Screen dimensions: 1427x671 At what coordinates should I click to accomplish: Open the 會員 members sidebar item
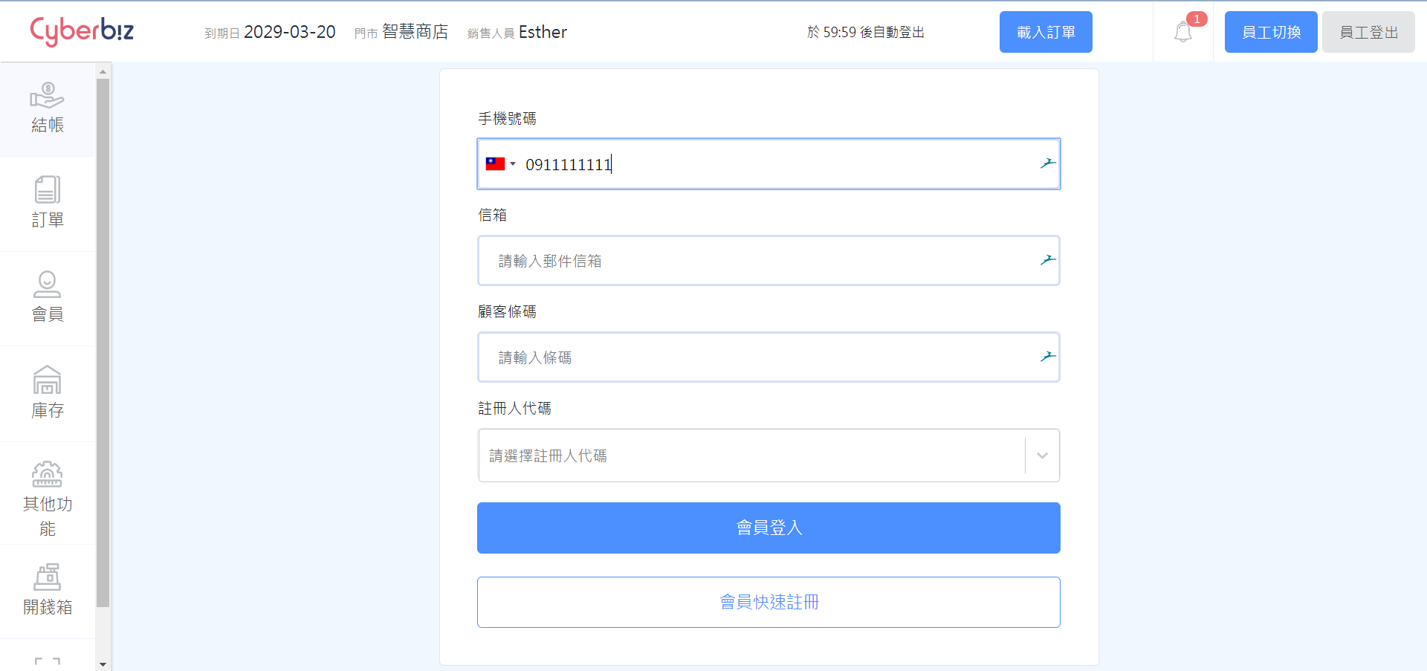[x=48, y=298]
